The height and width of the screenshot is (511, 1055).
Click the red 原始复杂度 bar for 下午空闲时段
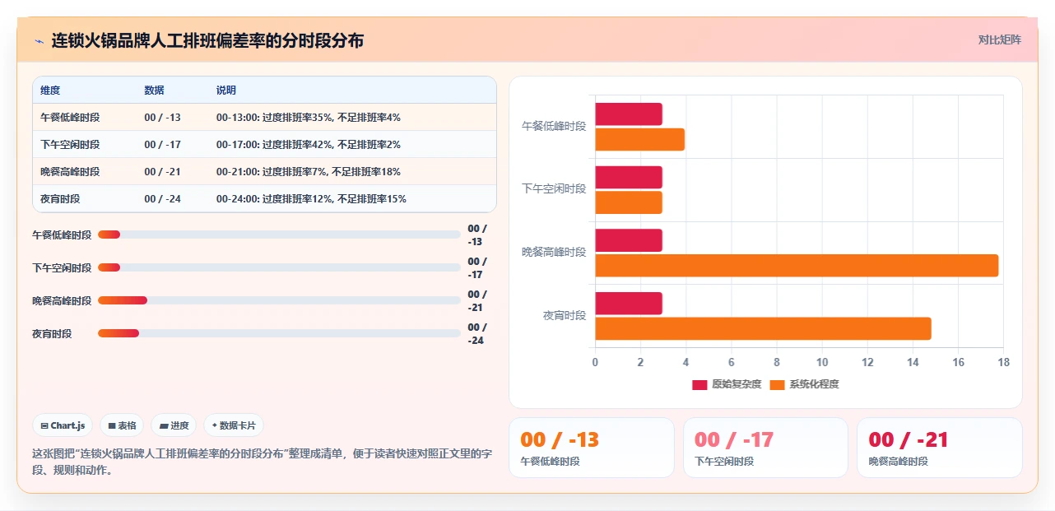pos(629,177)
